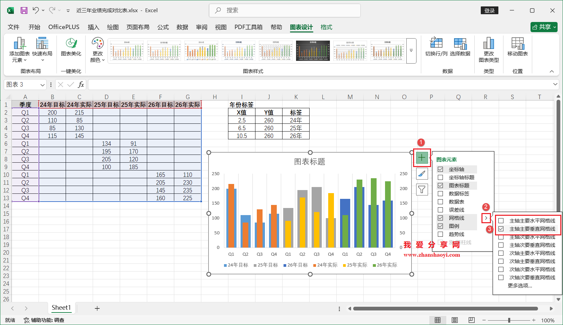Switch to the 公式 ribbon tab

pos(163,27)
